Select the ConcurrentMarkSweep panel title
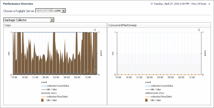The width and height of the screenshot is (214, 108). tap(122, 25)
